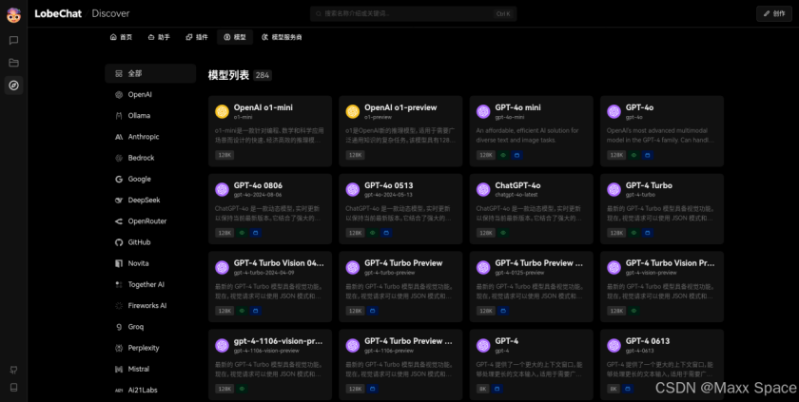Screen dimensions: 799x402
Task: Open the GPT-4o mini model card title
Action: click(x=517, y=107)
